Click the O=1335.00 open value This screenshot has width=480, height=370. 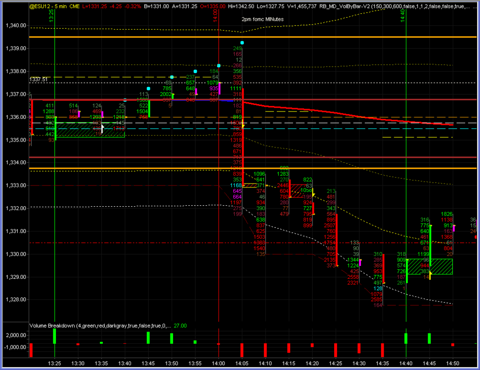coord(213,6)
